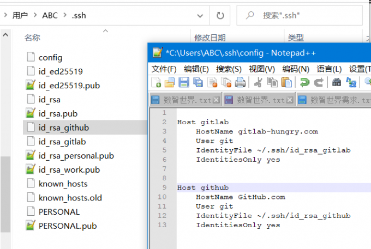Click the Find and Replace toolbar icon
The height and width of the screenshot is (249, 371).
351,82
